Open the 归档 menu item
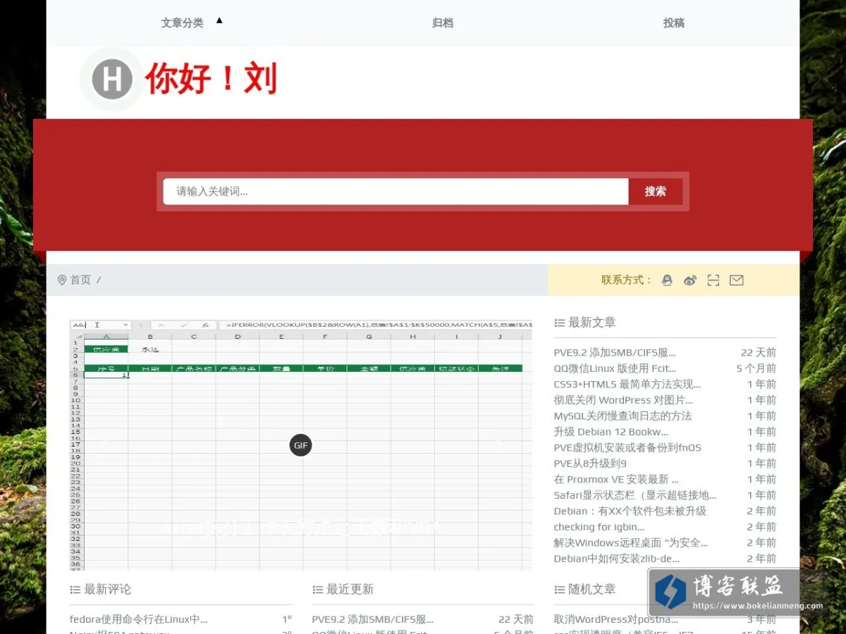The height and width of the screenshot is (634, 846). pos(443,23)
